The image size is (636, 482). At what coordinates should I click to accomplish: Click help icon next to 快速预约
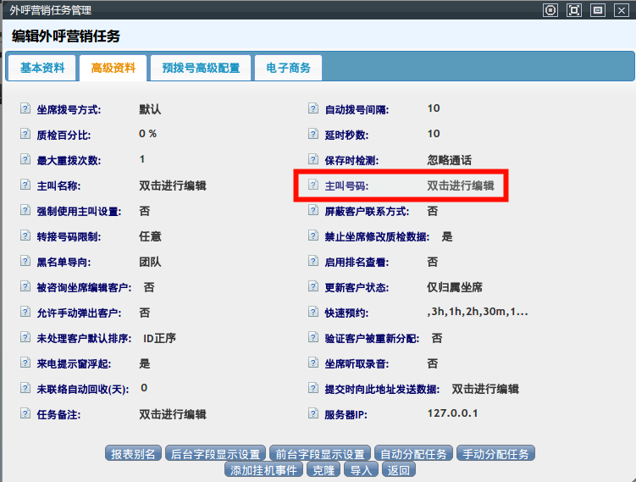313,313
